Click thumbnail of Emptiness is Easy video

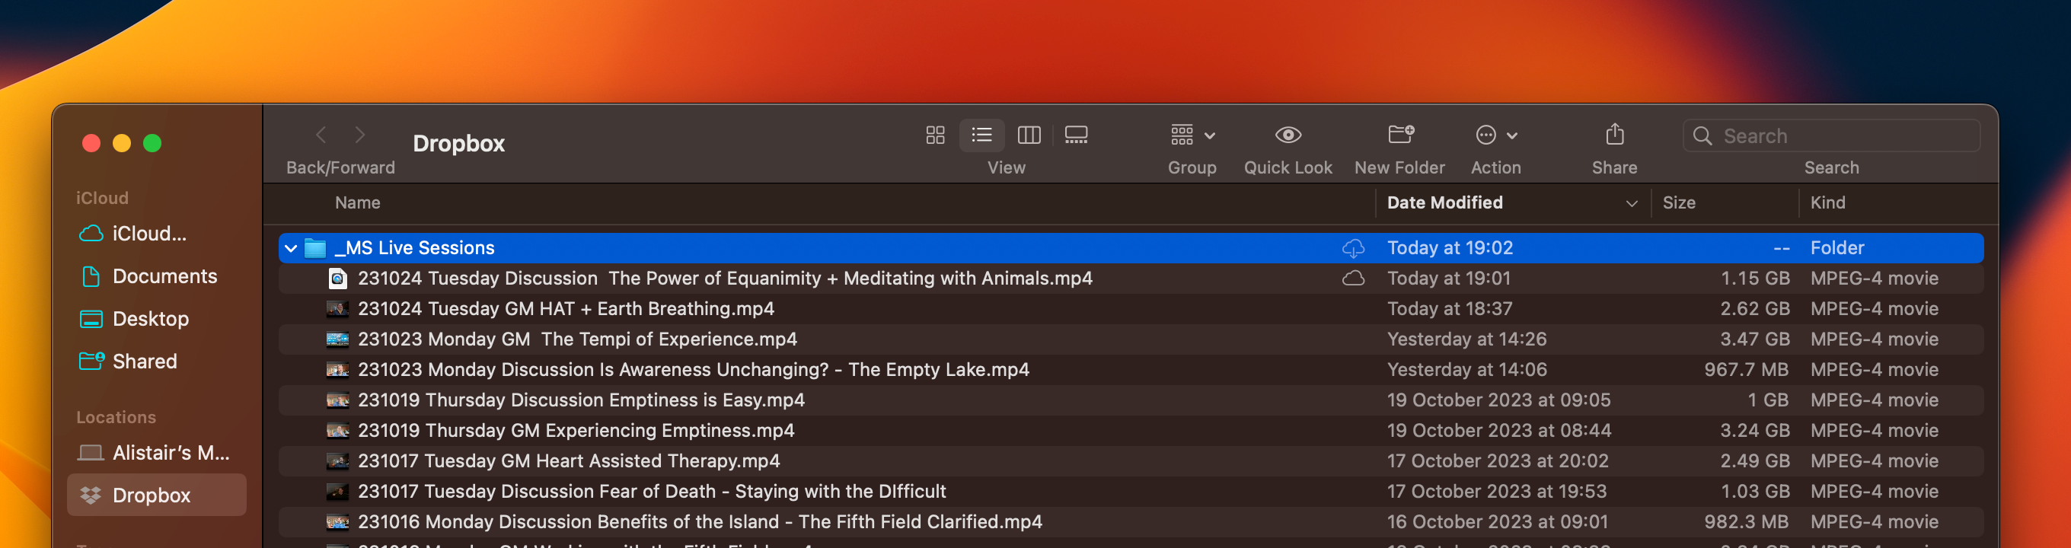tap(337, 401)
